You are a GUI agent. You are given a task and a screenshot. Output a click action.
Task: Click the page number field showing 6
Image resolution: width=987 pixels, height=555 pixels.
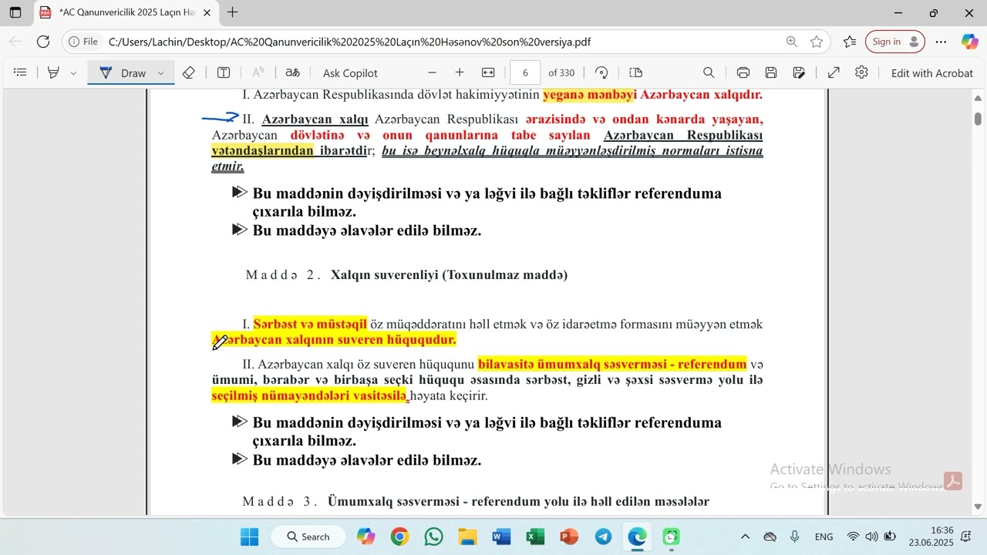tap(525, 72)
